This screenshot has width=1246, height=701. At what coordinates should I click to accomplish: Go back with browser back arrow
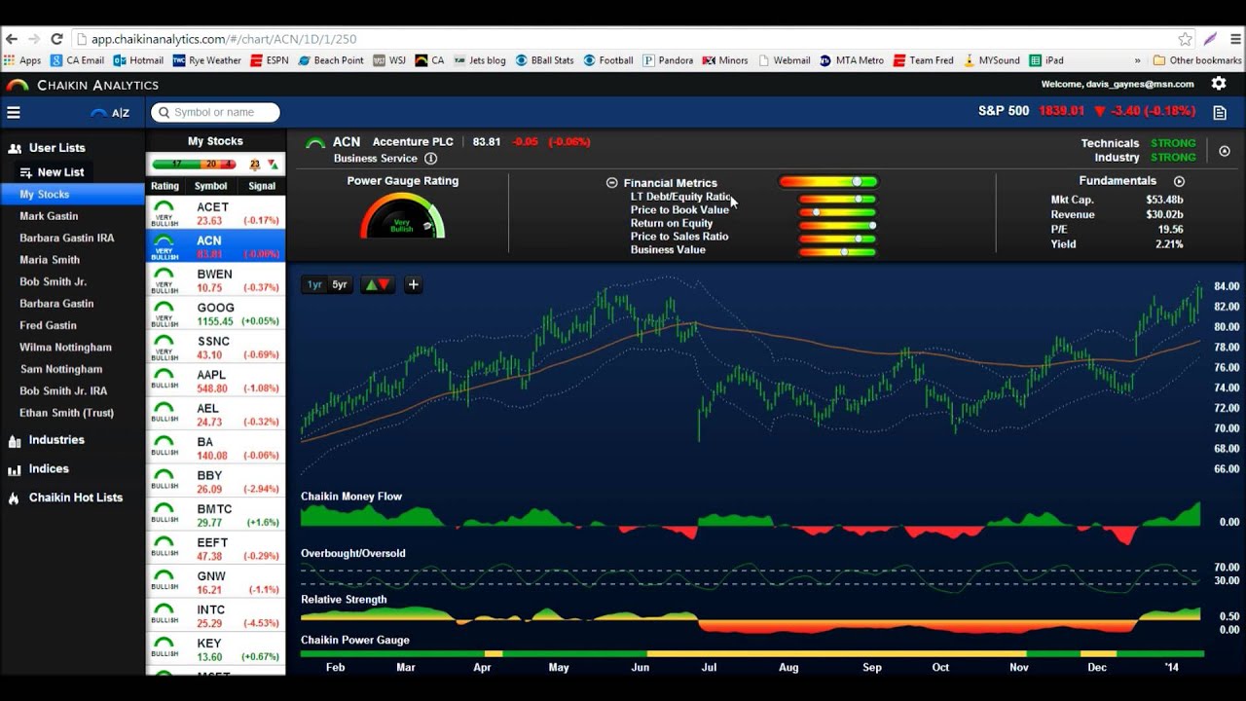pyautogui.click(x=11, y=39)
